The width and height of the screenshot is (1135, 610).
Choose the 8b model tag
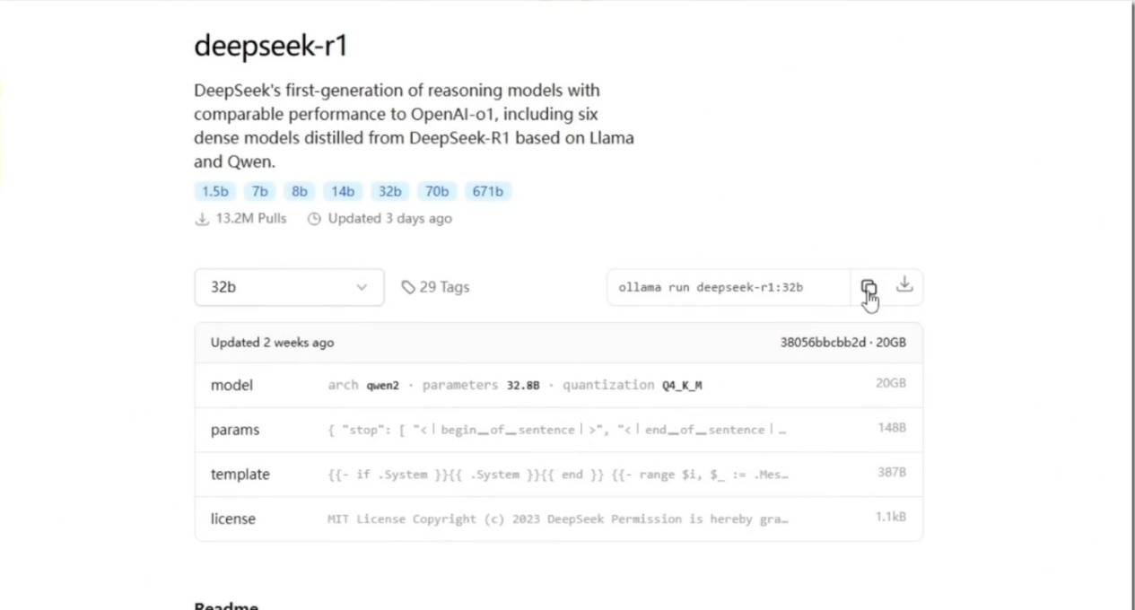[299, 191]
